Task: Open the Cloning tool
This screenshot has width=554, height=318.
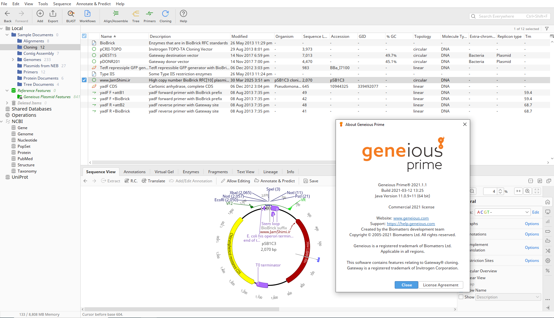Action: point(165,16)
